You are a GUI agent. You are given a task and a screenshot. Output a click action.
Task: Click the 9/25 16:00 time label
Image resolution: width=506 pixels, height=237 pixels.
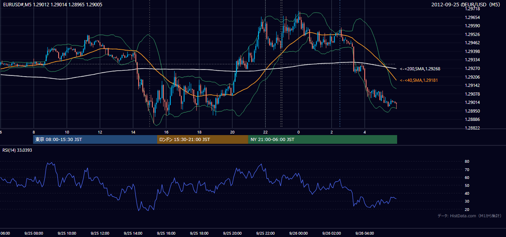166,233
